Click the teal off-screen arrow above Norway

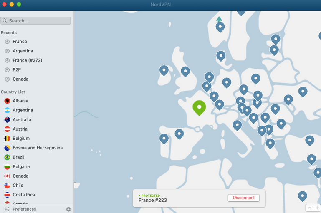pos(219,19)
